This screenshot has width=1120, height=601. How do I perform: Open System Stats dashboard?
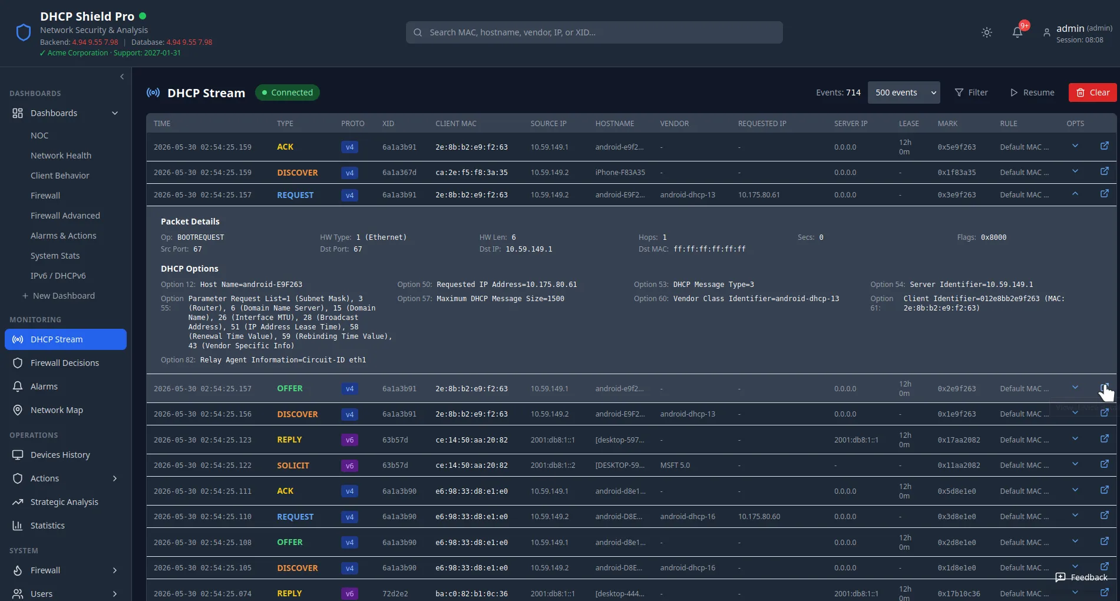click(x=55, y=256)
